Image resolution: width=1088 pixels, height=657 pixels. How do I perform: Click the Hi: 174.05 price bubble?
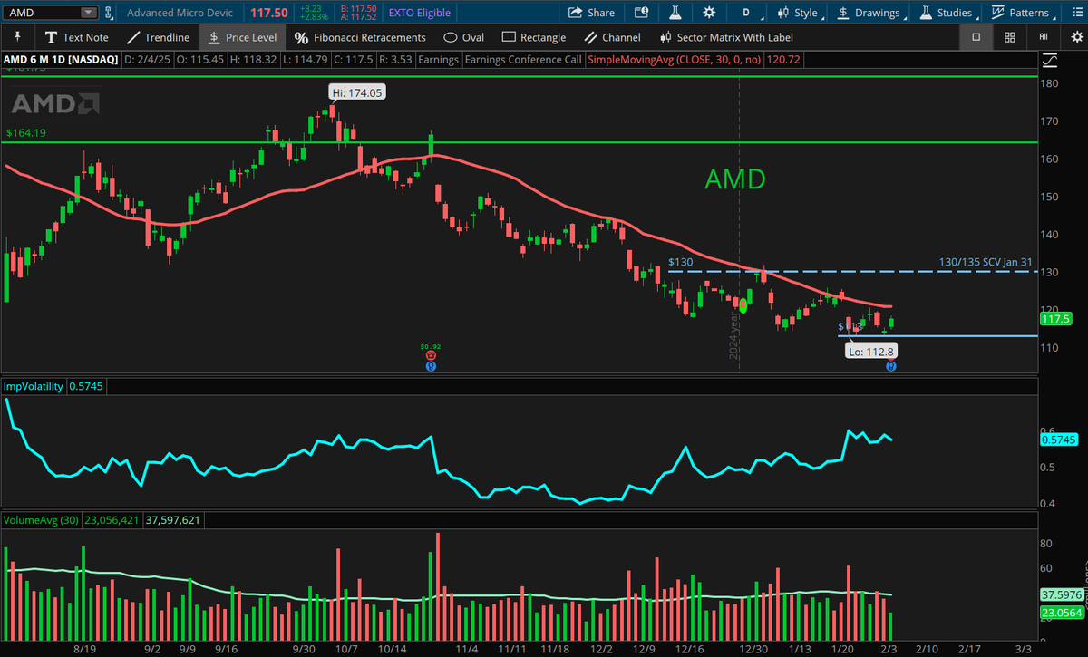pos(356,92)
